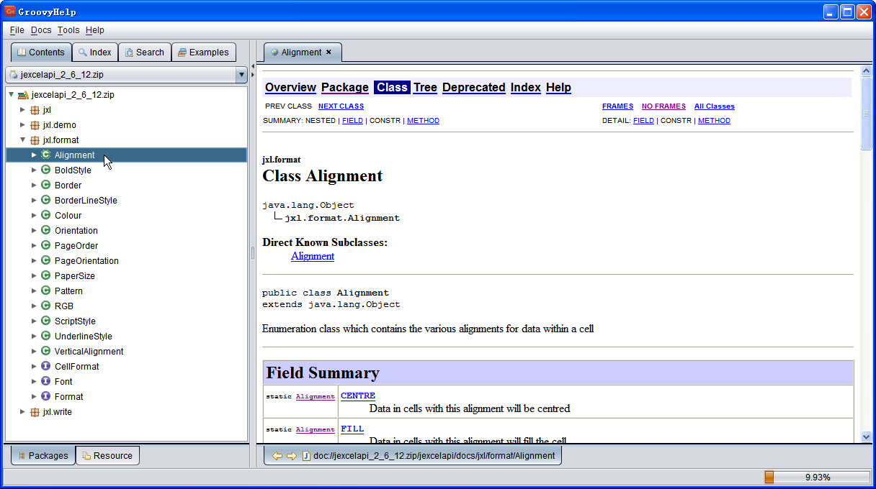The width and height of the screenshot is (876, 489).
Task: Click the class icon beside VerticalAlignment
Action: point(45,352)
